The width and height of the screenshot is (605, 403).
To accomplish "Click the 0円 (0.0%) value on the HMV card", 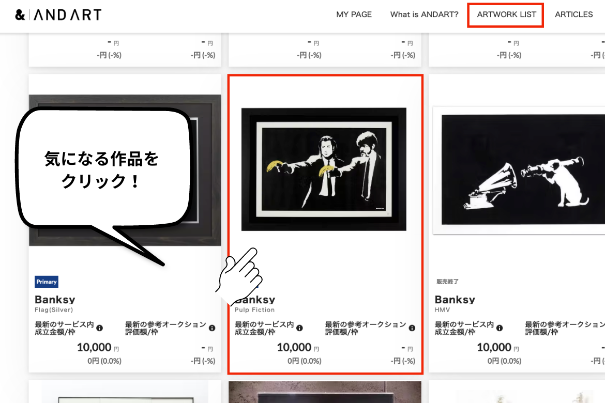I will [x=504, y=361].
